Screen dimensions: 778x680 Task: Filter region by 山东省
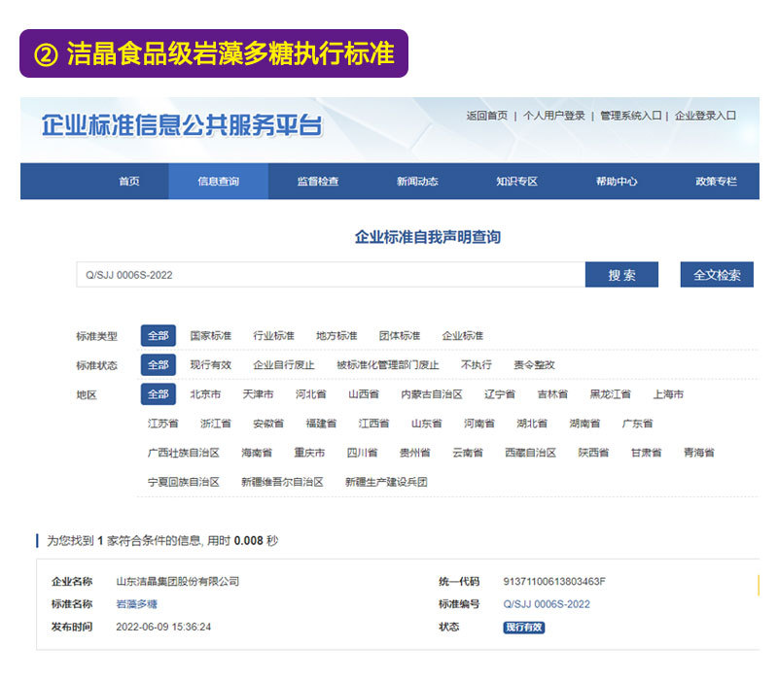pyautogui.click(x=427, y=424)
